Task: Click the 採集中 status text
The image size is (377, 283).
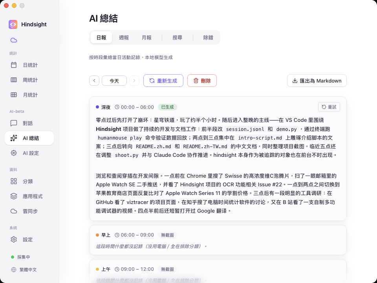Action: (x=24, y=257)
